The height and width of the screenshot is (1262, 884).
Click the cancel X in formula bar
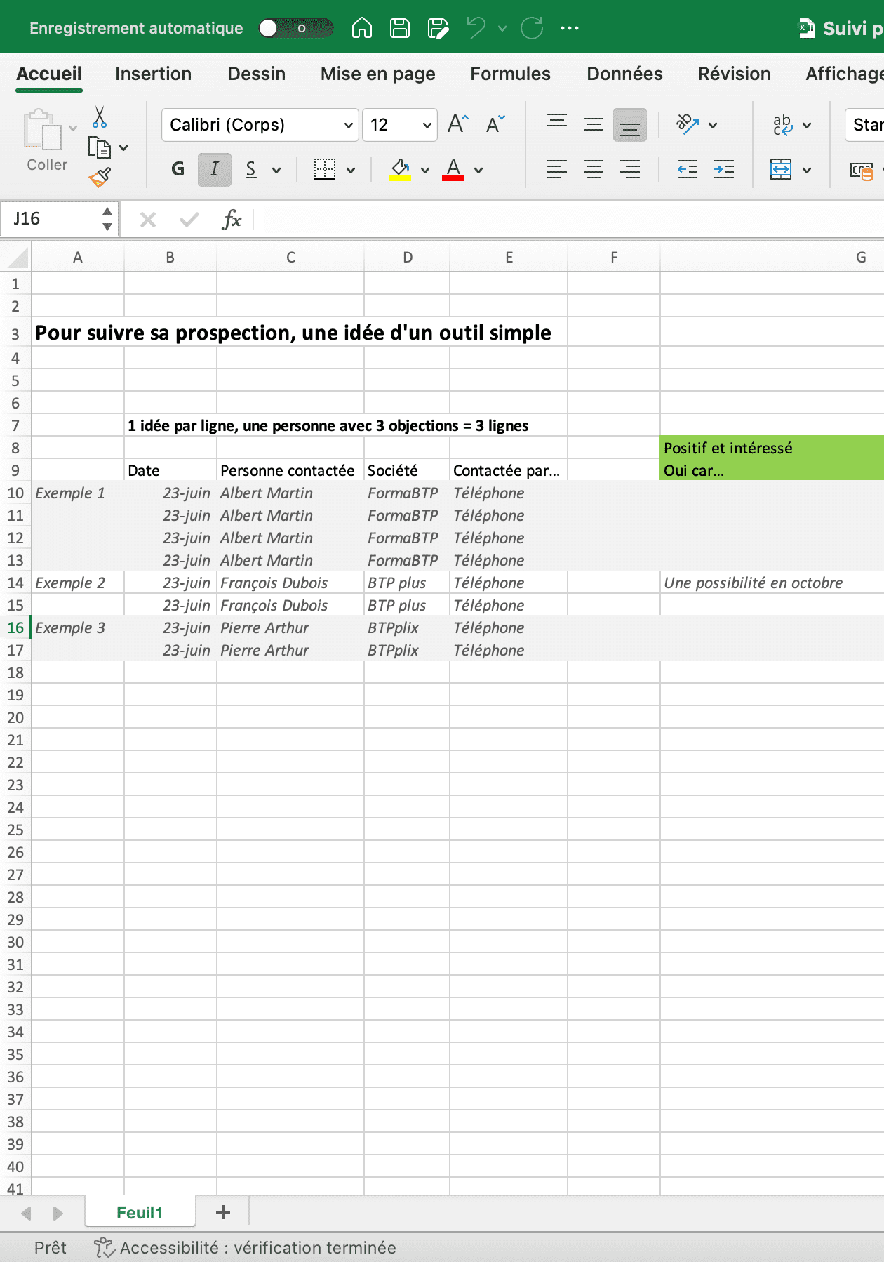[148, 220]
